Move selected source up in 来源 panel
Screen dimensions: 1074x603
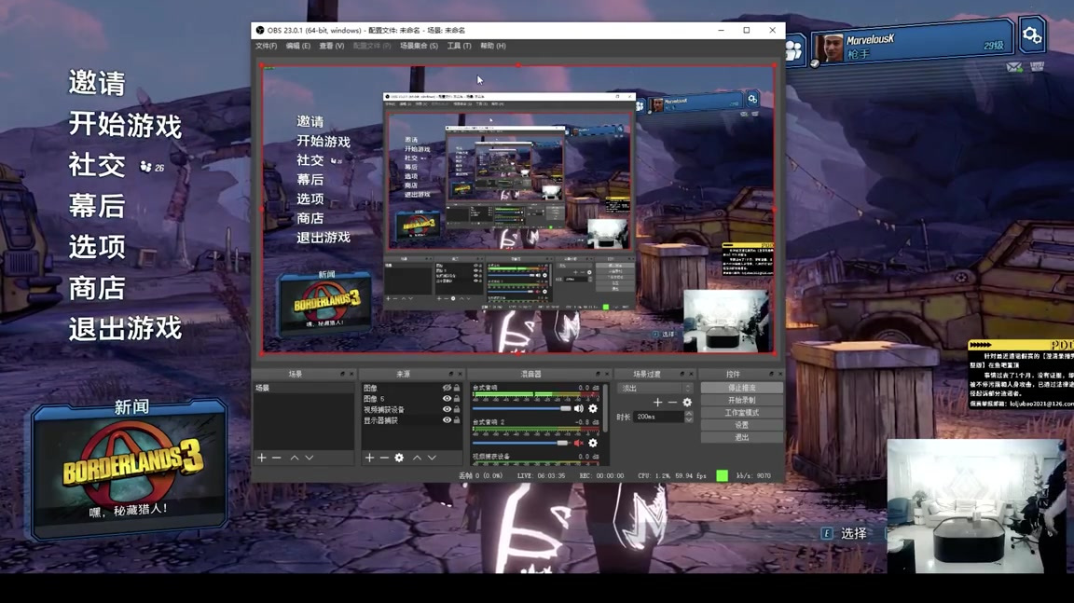coord(417,458)
